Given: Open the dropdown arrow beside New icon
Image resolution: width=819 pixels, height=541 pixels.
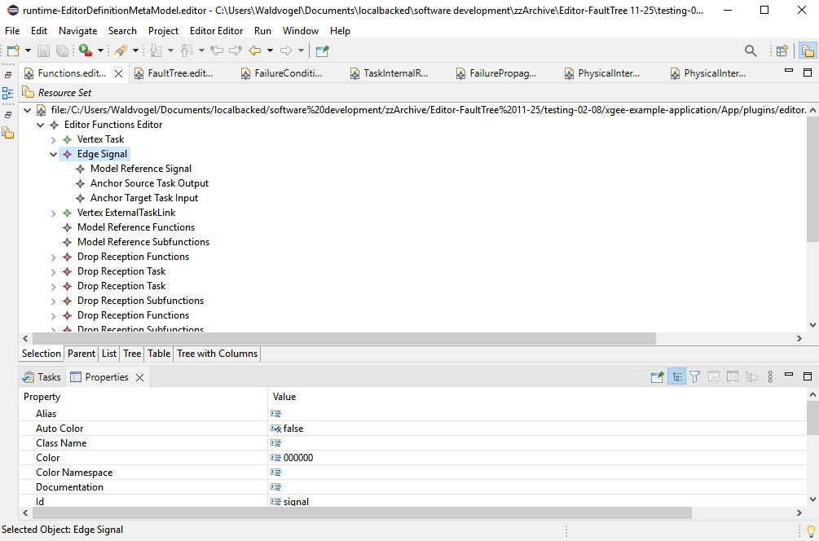Looking at the screenshot, I should click(x=29, y=51).
